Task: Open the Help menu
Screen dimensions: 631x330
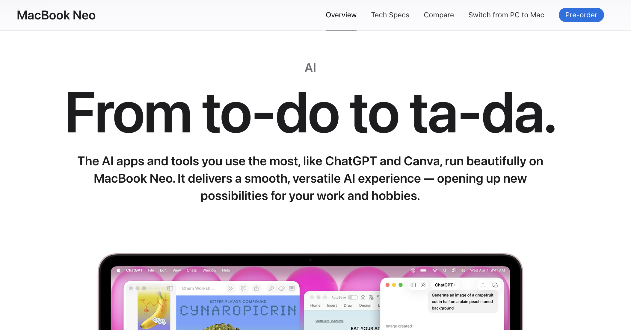Action: coord(226,270)
